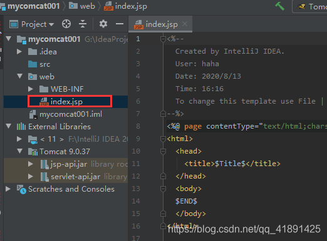Hide the Project panel with minus icon
The height and width of the screenshot is (241, 327).
120,24
